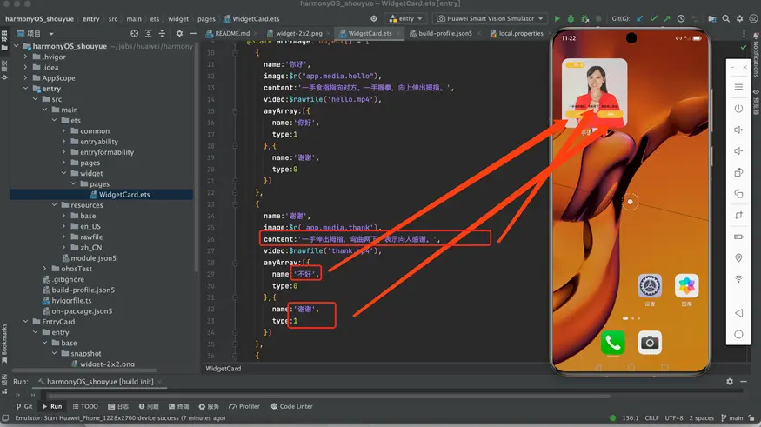Screen dimensions: 761x427
Task: Click the WidgetCard breadcrumb below the editor
Action: coord(224,368)
